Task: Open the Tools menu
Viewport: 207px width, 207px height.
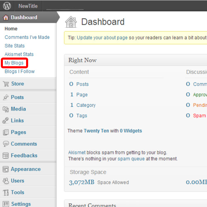Action: [28, 193]
